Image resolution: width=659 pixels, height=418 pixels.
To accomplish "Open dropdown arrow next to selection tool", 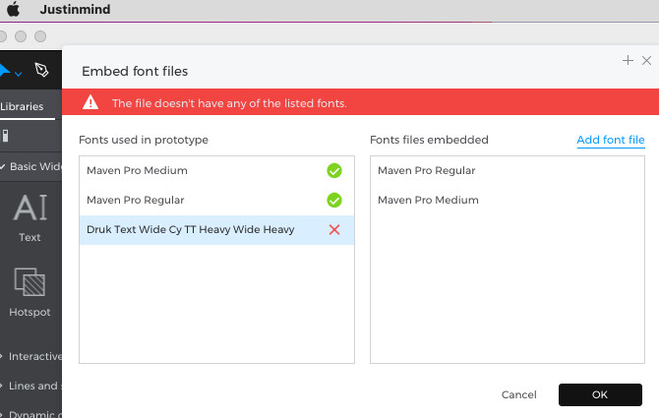I will coord(19,73).
